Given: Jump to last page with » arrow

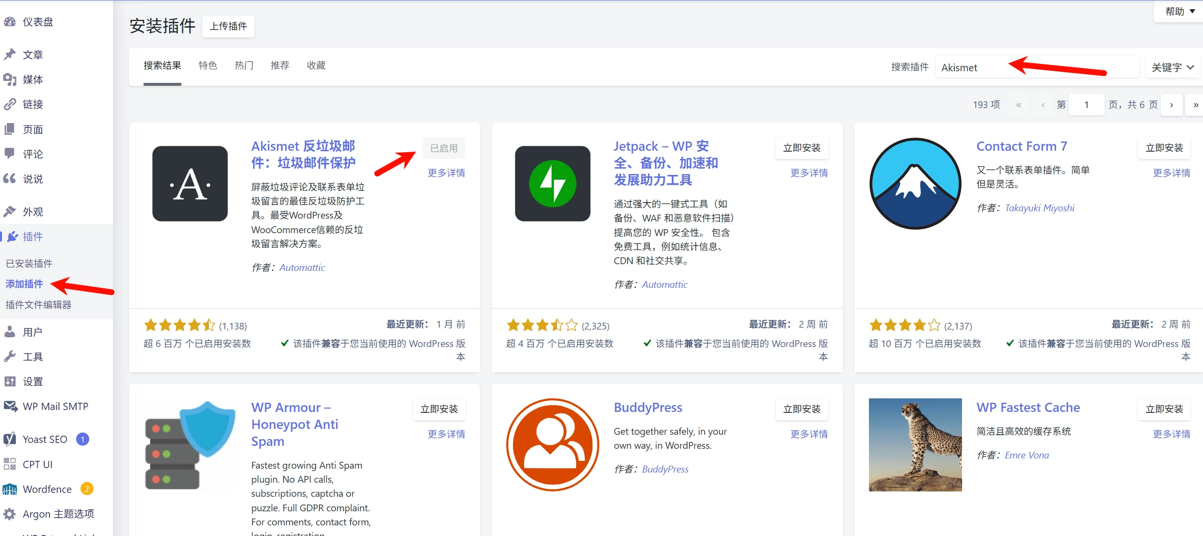Looking at the screenshot, I should pos(1194,105).
